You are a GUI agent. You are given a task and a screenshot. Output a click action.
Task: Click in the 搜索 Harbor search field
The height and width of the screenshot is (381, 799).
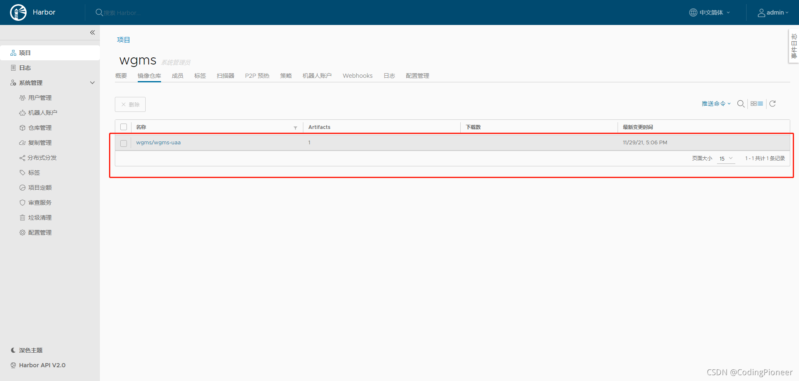tap(122, 13)
